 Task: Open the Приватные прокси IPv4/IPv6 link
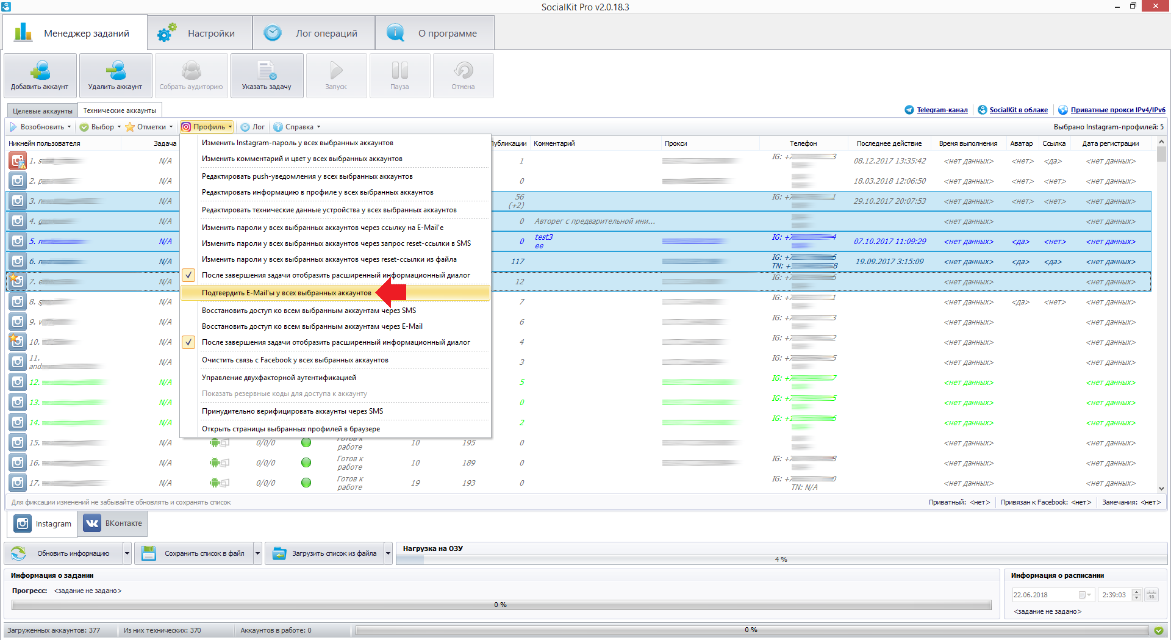pos(1118,110)
